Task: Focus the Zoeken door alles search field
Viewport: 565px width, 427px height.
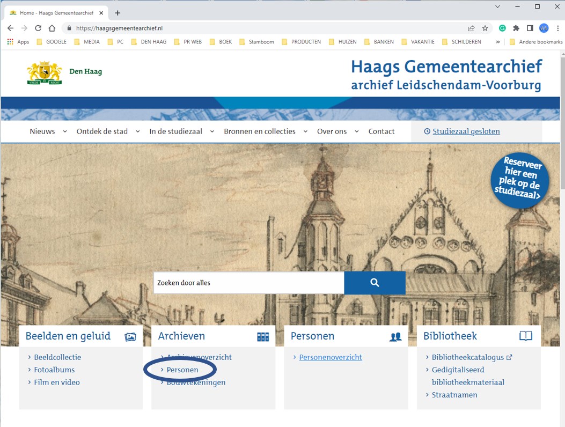Action: tap(249, 283)
